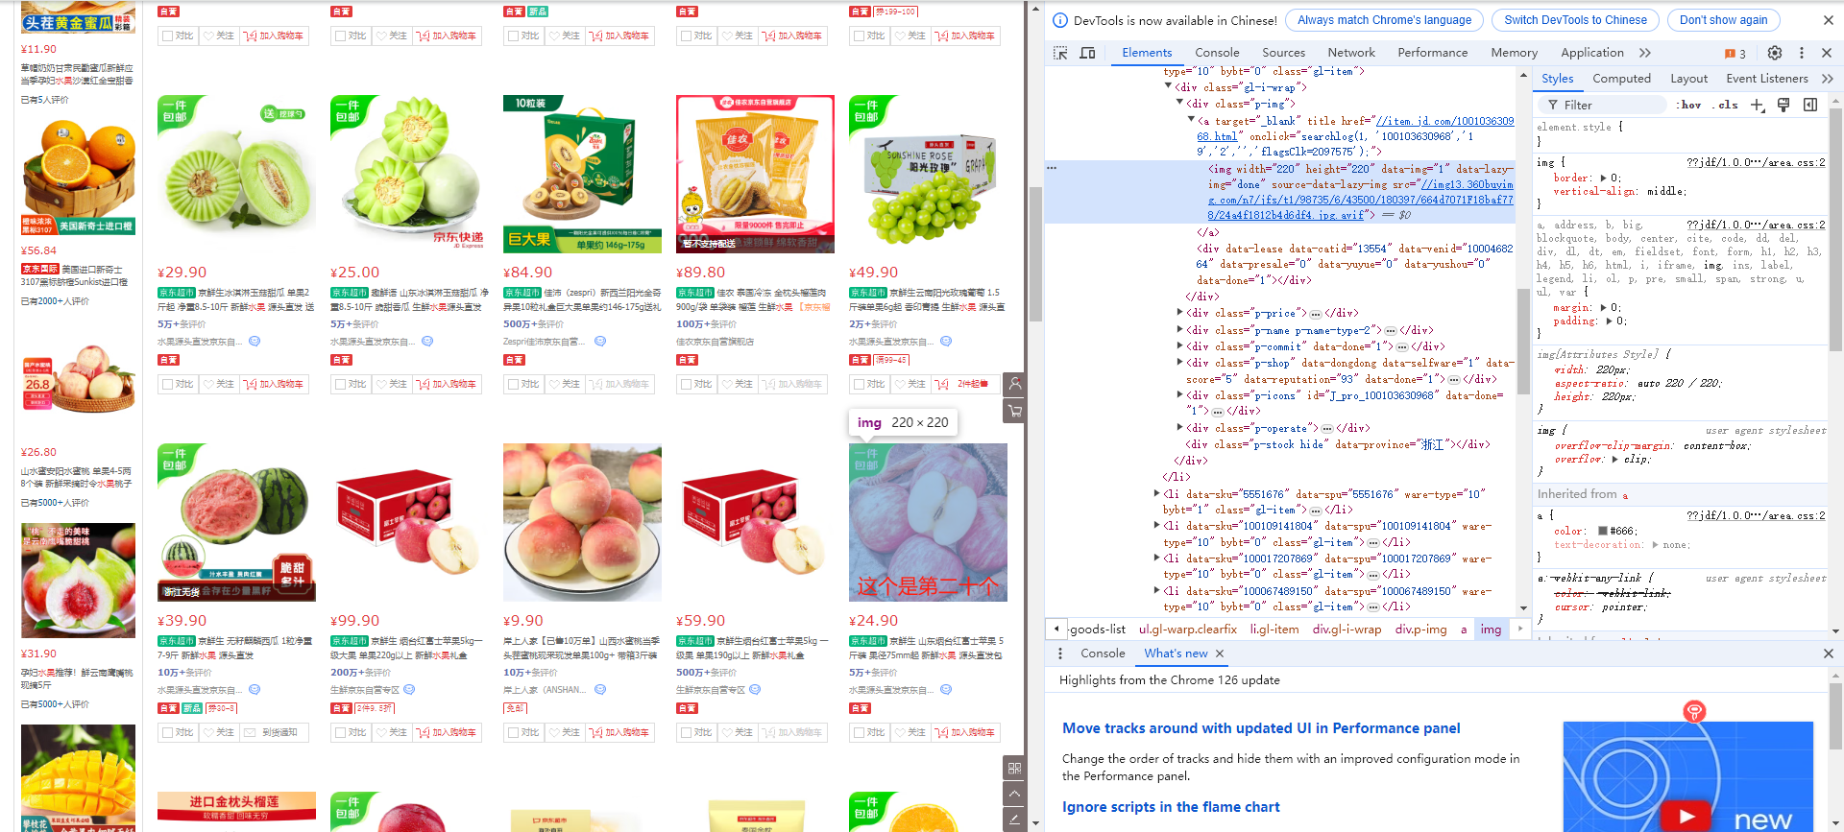This screenshot has height=832, width=1844.
Task: Check the 对比 box for the ¥49.90 grapes
Action: tap(860, 384)
